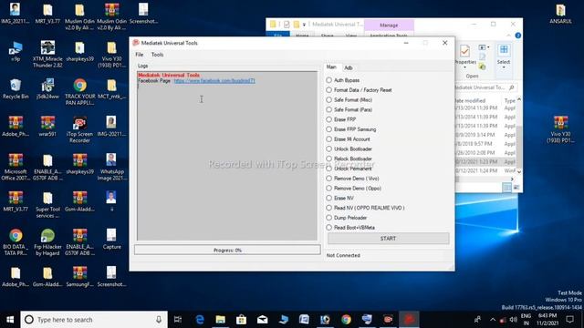
Task: Open the Recycle Bin desktop icon
Action: [x=16, y=89]
